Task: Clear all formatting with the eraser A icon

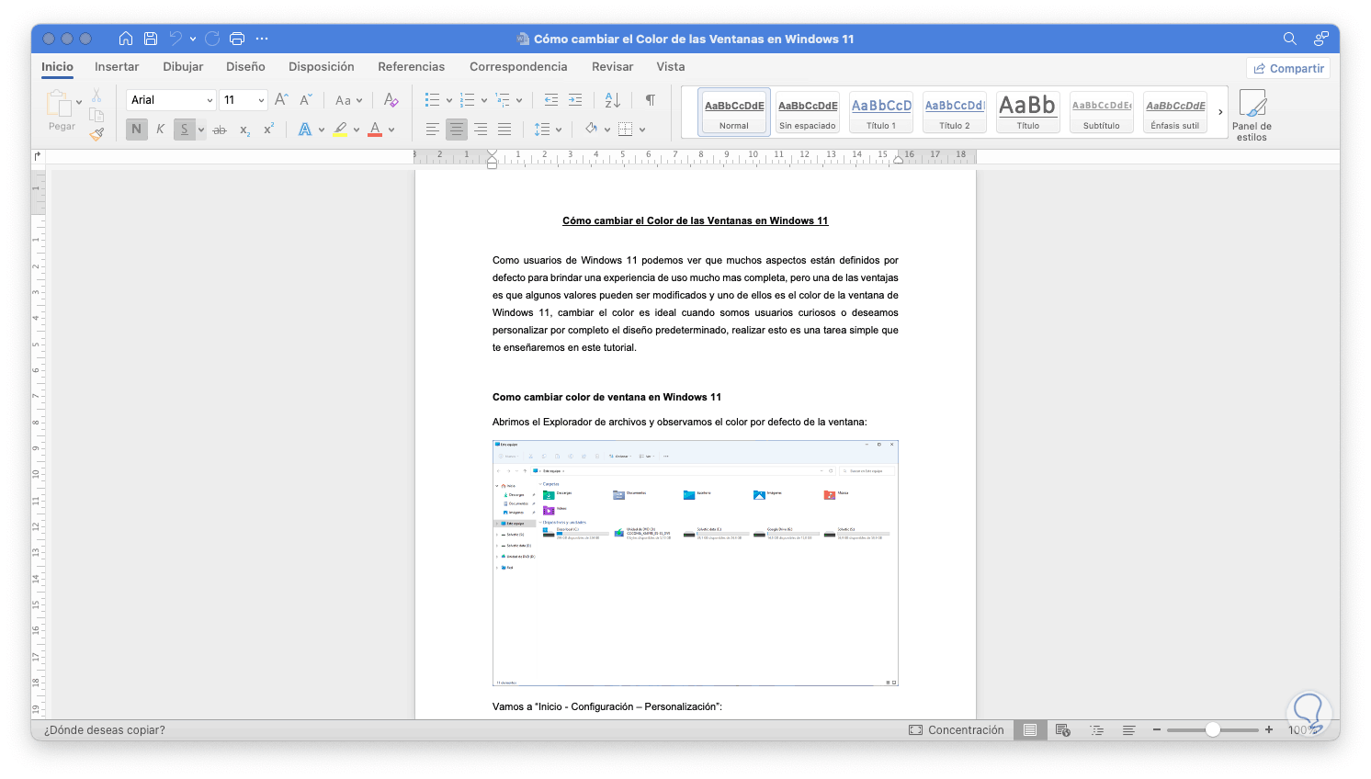Action: pos(391,100)
